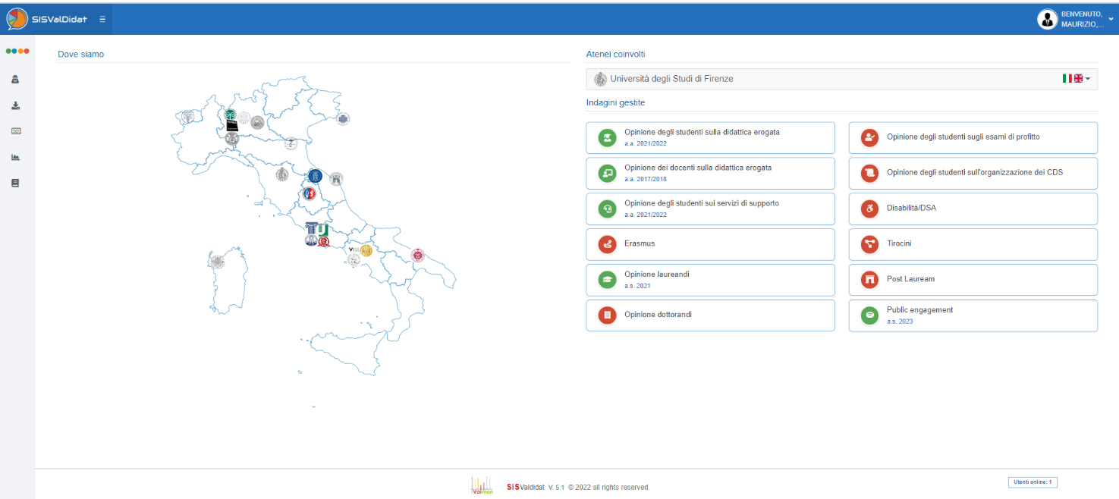Image resolution: width=1119 pixels, height=499 pixels.
Task: Open the Post Lauream card
Action: (x=973, y=280)
